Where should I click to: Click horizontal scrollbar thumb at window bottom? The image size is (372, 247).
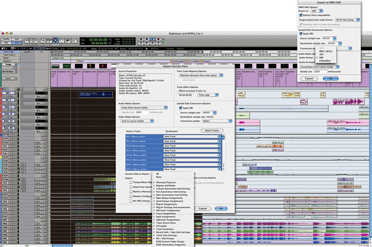click(x=62, y=246)
